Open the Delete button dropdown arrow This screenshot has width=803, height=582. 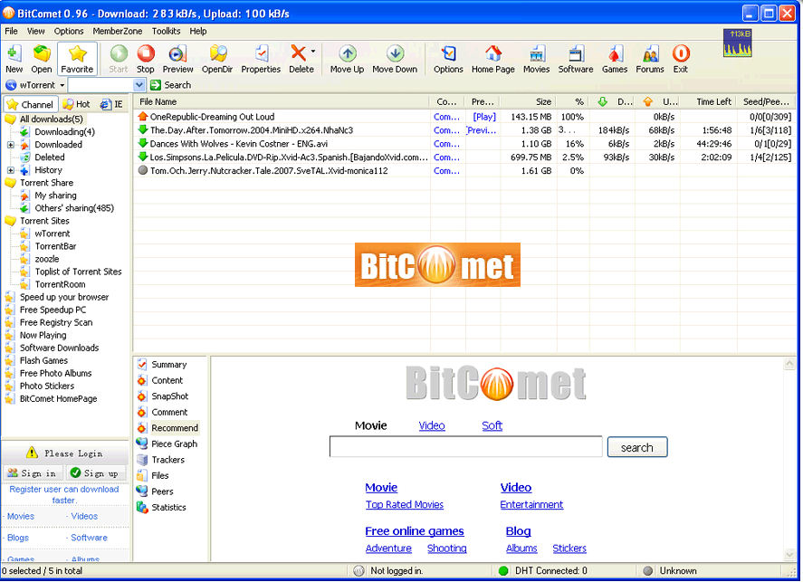tap(313, 52)
